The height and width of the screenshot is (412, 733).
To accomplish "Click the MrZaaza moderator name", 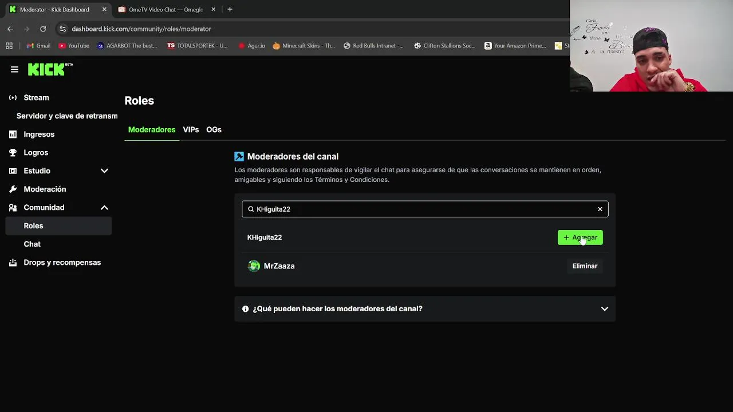I will coord(279,266).
